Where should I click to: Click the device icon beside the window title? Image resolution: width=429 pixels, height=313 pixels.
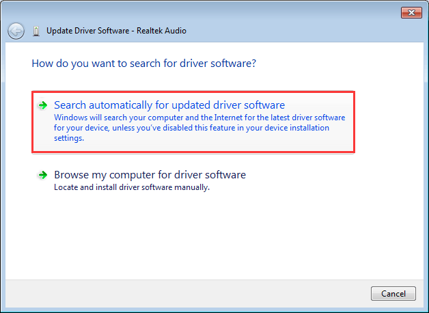(x=36, y=31)
